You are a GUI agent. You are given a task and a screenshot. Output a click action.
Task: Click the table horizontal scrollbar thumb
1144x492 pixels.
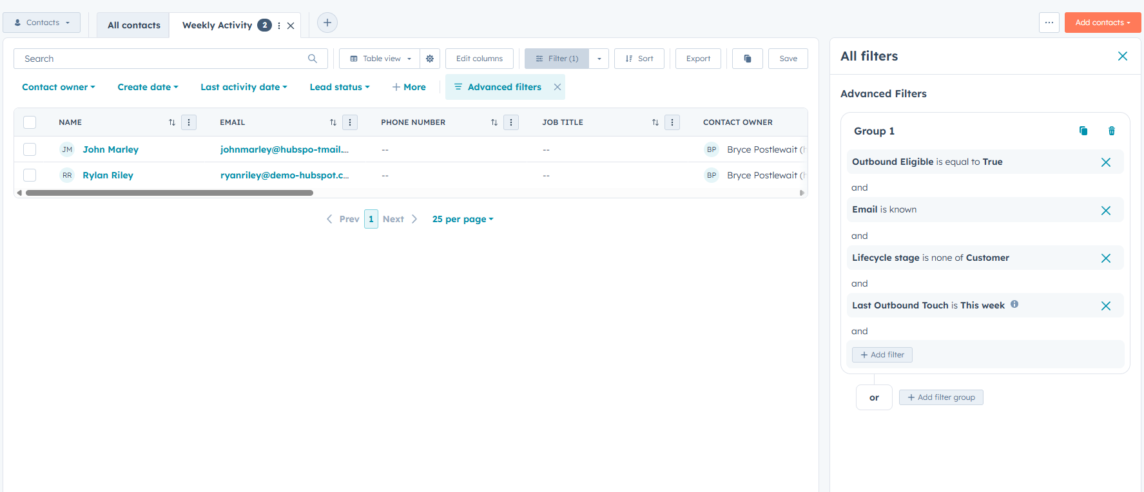170,193
